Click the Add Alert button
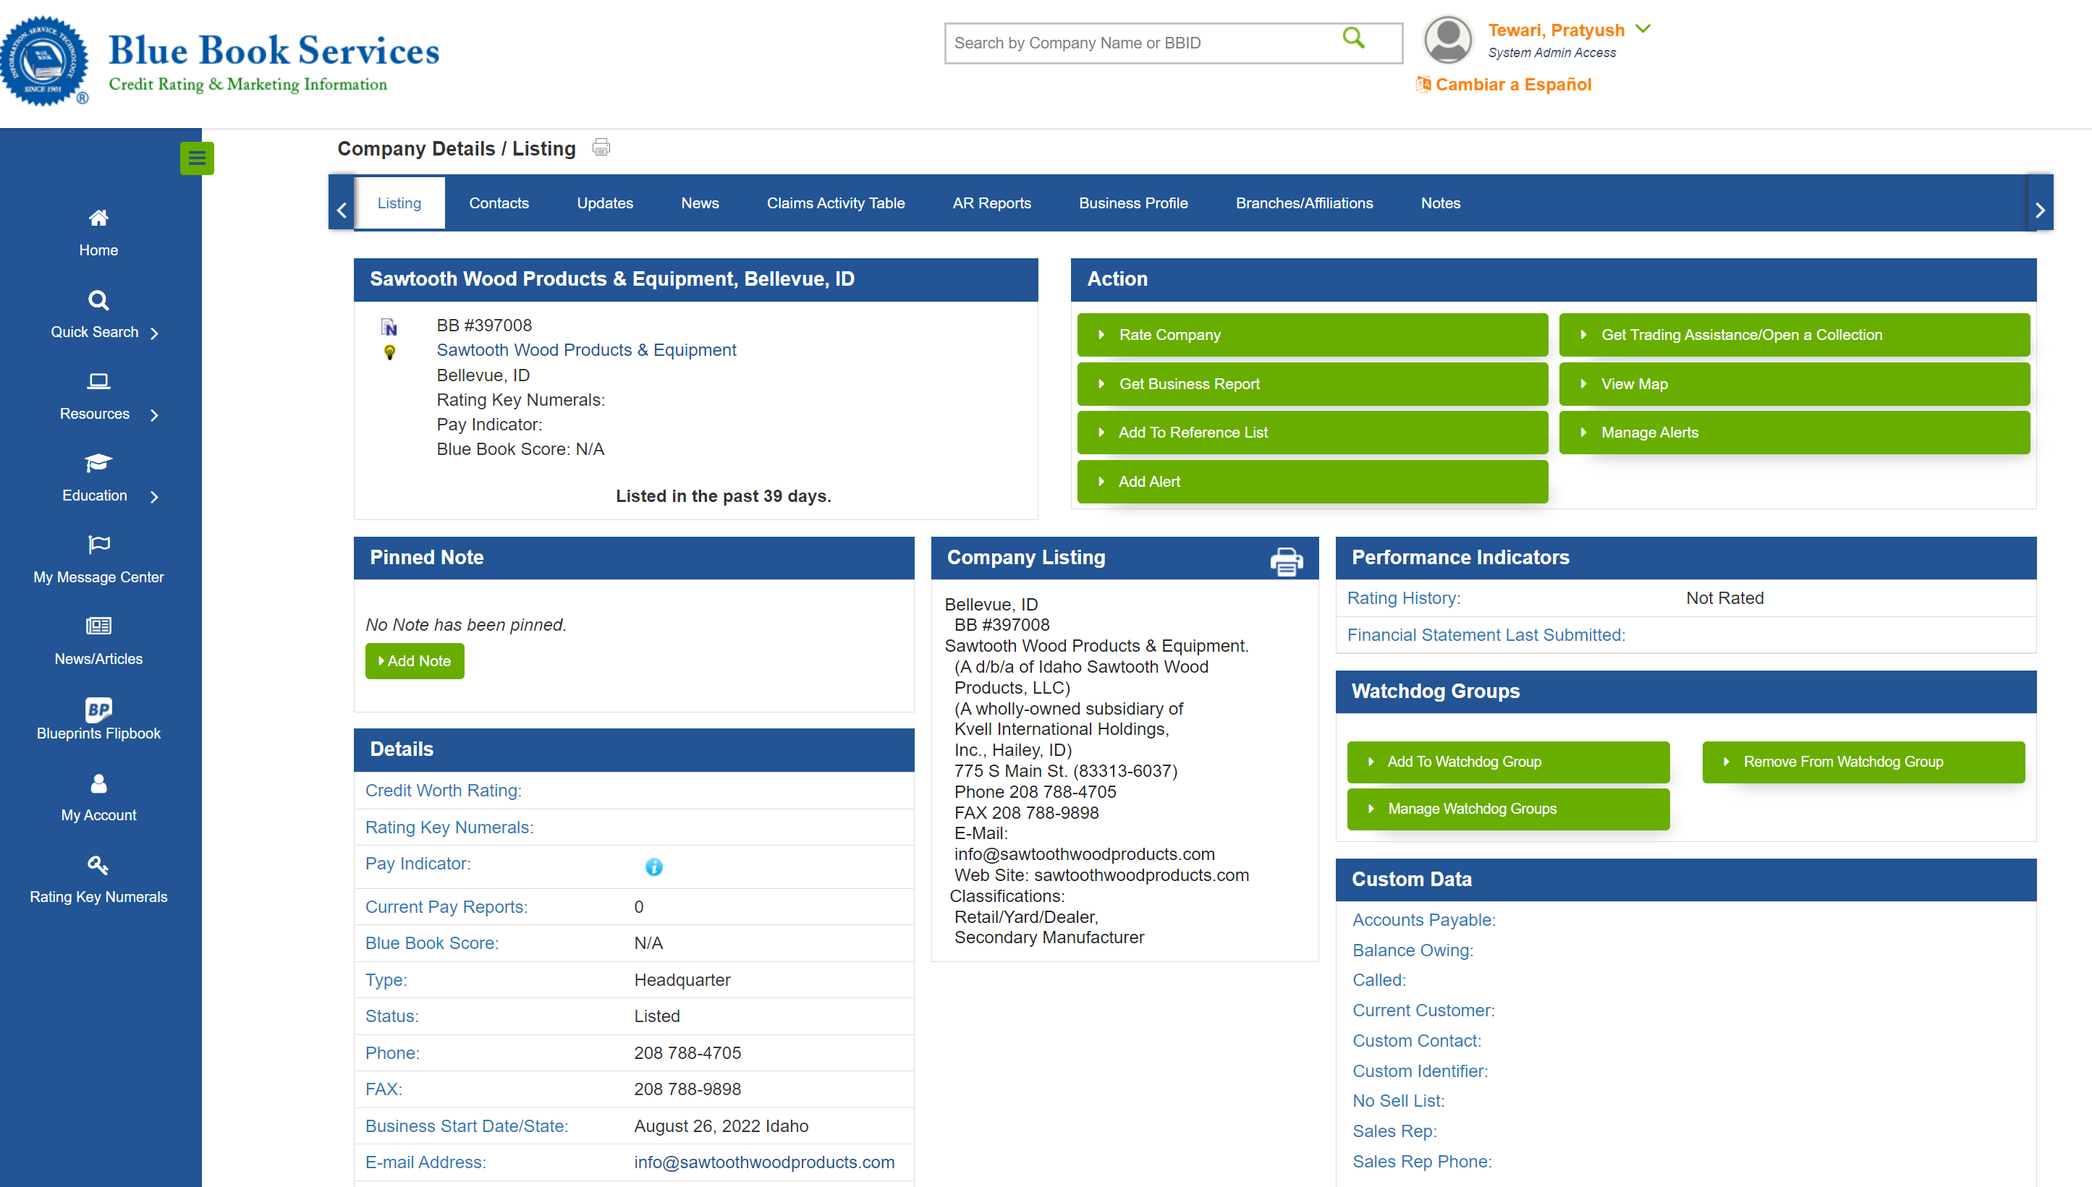The height and width of the screenshot is (1187, 2092). tap(1312, 482)
